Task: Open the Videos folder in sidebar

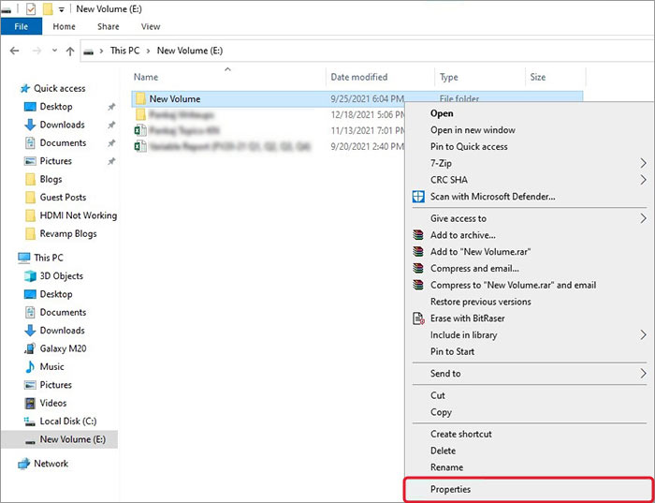Action: (x=53, y=403)
